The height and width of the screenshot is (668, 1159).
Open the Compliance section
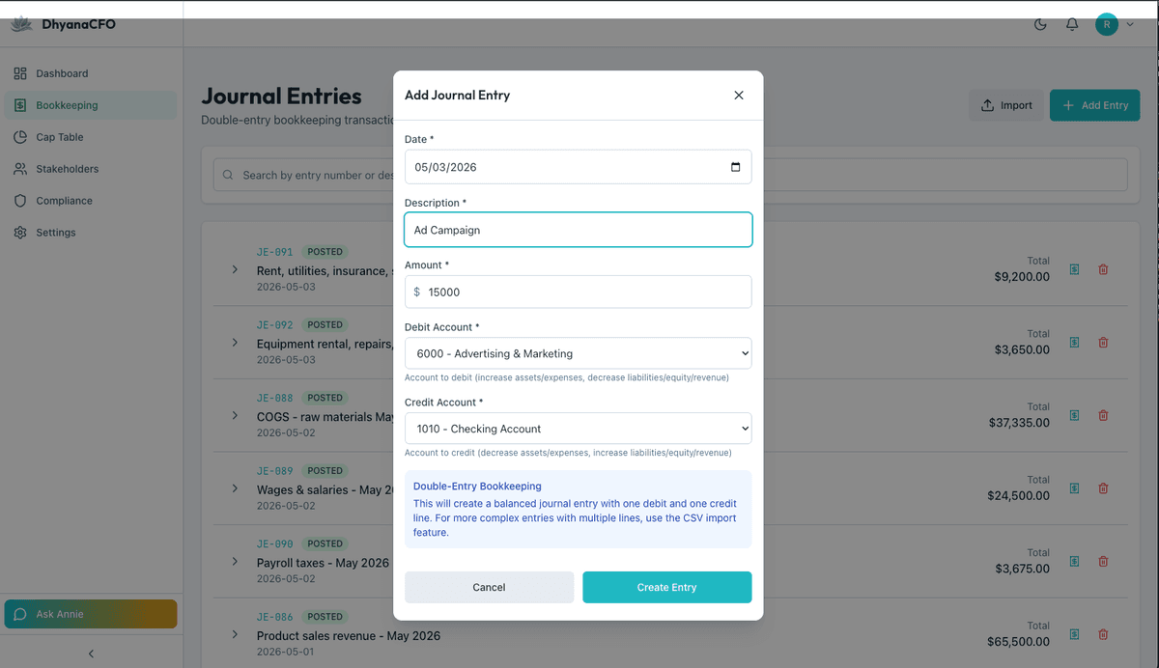click(91, 201)
